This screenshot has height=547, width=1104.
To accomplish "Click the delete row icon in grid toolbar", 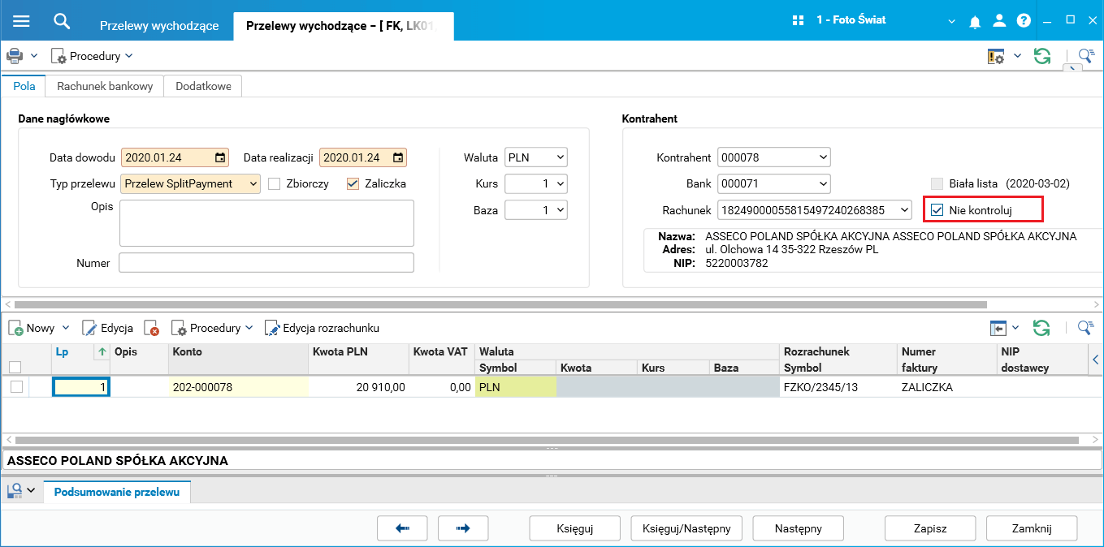I will 151,329.
